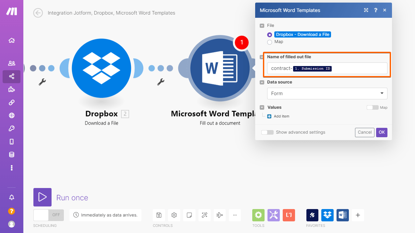Image resolution: width=415 pixels, height=233 pixels.
Task: Collapse the Values section chevron
Action: 262,107
